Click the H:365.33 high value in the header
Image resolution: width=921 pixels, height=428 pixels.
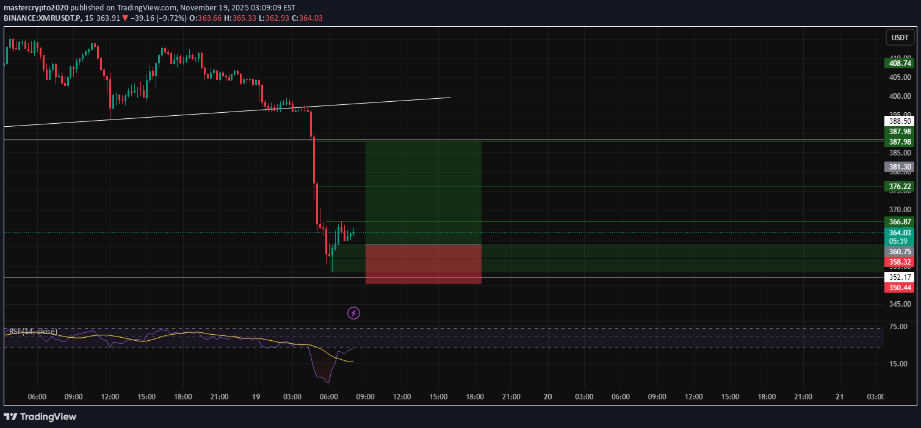[240, 18]
